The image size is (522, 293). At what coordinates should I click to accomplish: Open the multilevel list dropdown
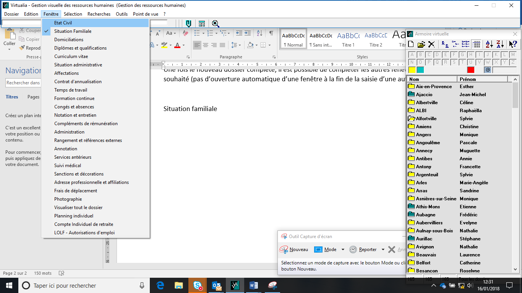(229, 33)
